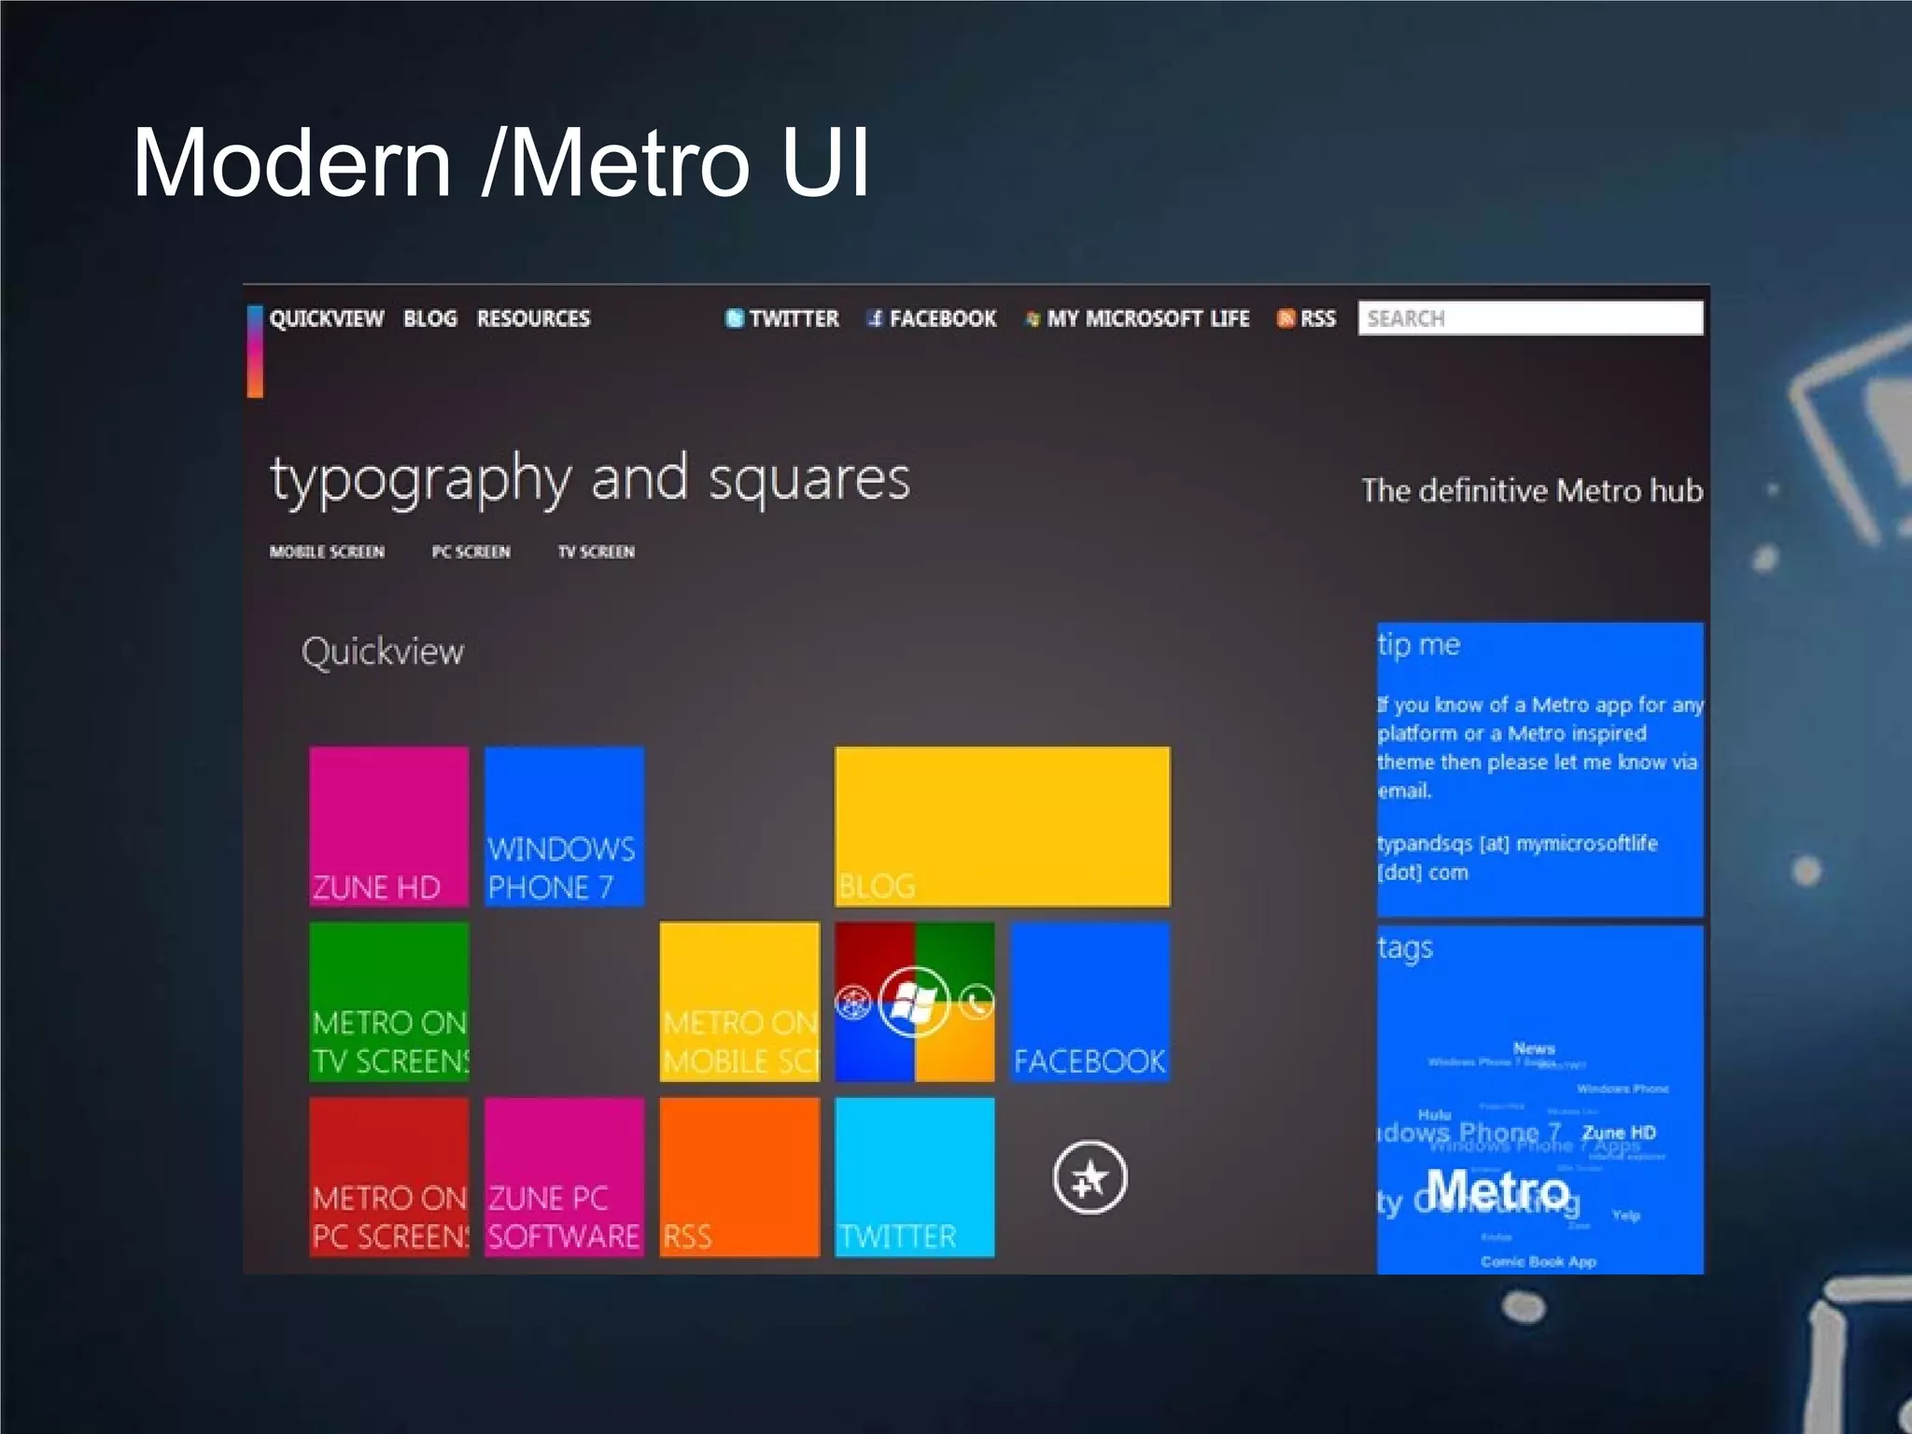Click the 'typography and squares' site title
This screenshot has height=1434, width=1912.
click(x=590, y=481)
